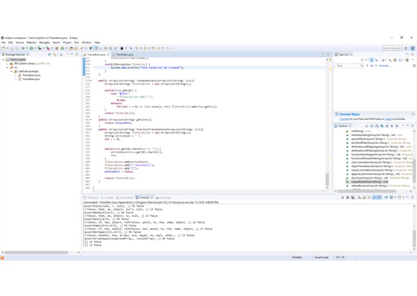Expand the Translation.java tree node
This screenshot has height=296, width=417.
[x=16, y=75]
